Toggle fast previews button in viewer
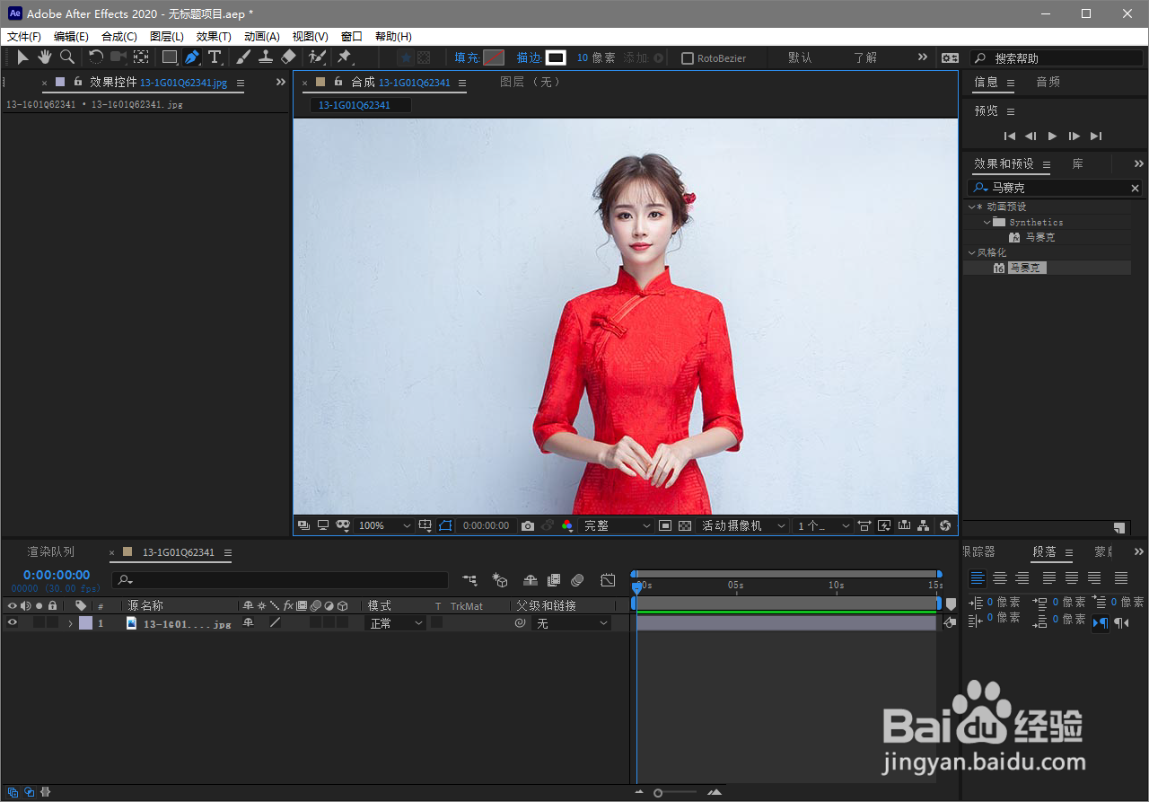The width and height of the screenshot is (1149, 802). [x=884, y=525]
